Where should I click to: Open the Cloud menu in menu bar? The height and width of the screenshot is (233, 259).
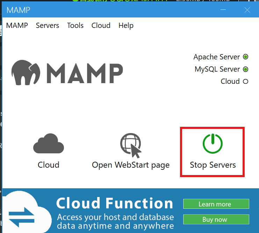(101, 26)
